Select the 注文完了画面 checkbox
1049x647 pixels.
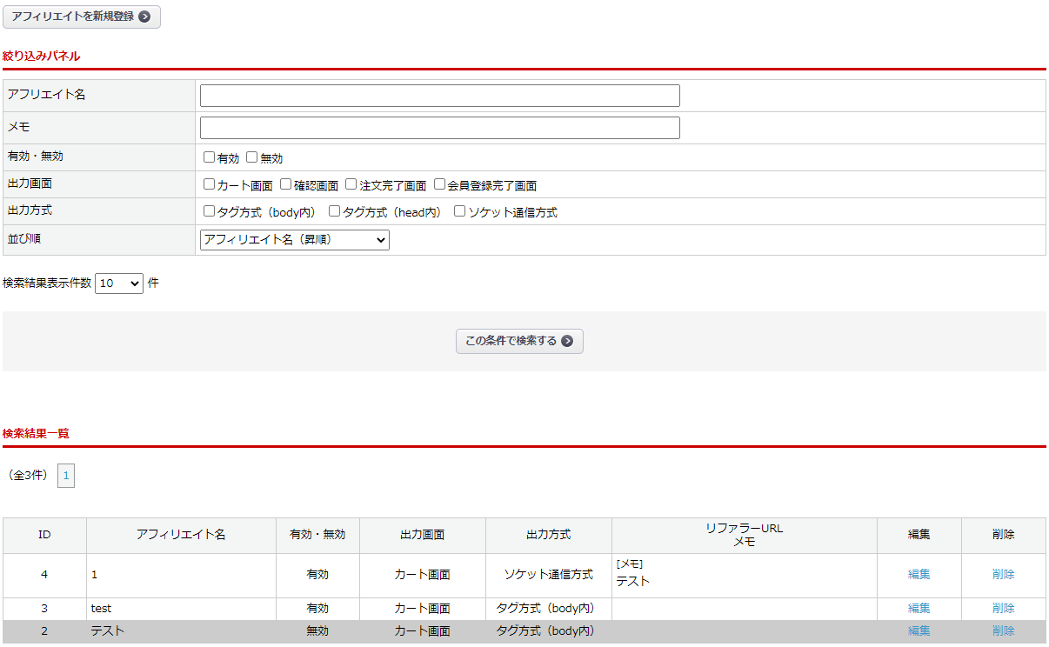351,184
